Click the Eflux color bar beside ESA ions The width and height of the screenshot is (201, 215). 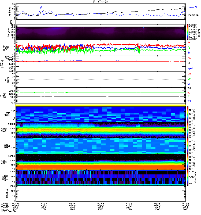(x=188, y=130)
